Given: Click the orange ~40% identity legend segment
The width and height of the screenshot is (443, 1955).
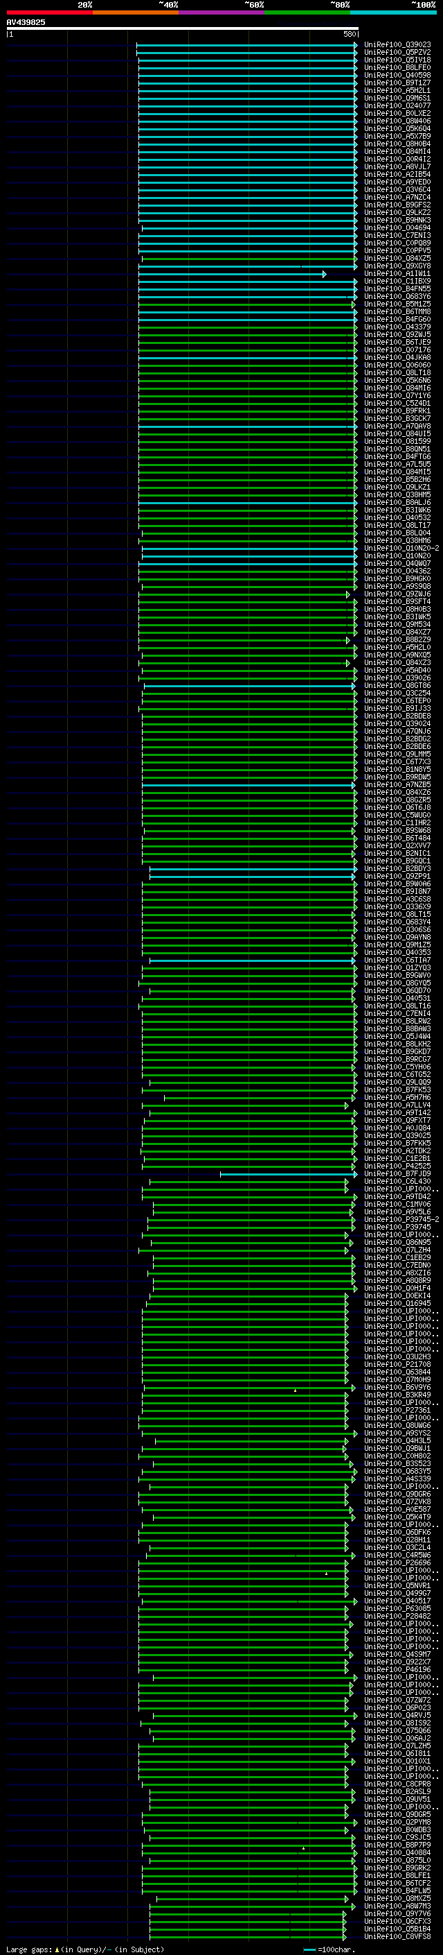Looking at the screenshot, I should [136, 12].
